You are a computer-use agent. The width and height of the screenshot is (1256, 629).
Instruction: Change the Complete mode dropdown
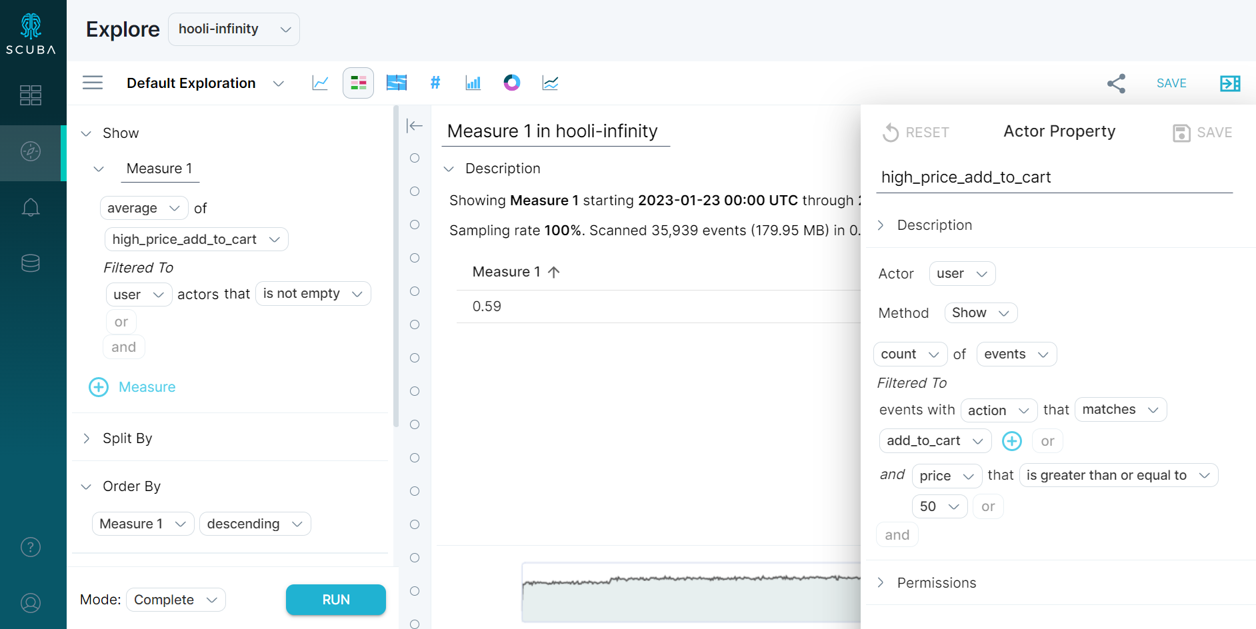[176, 600]
